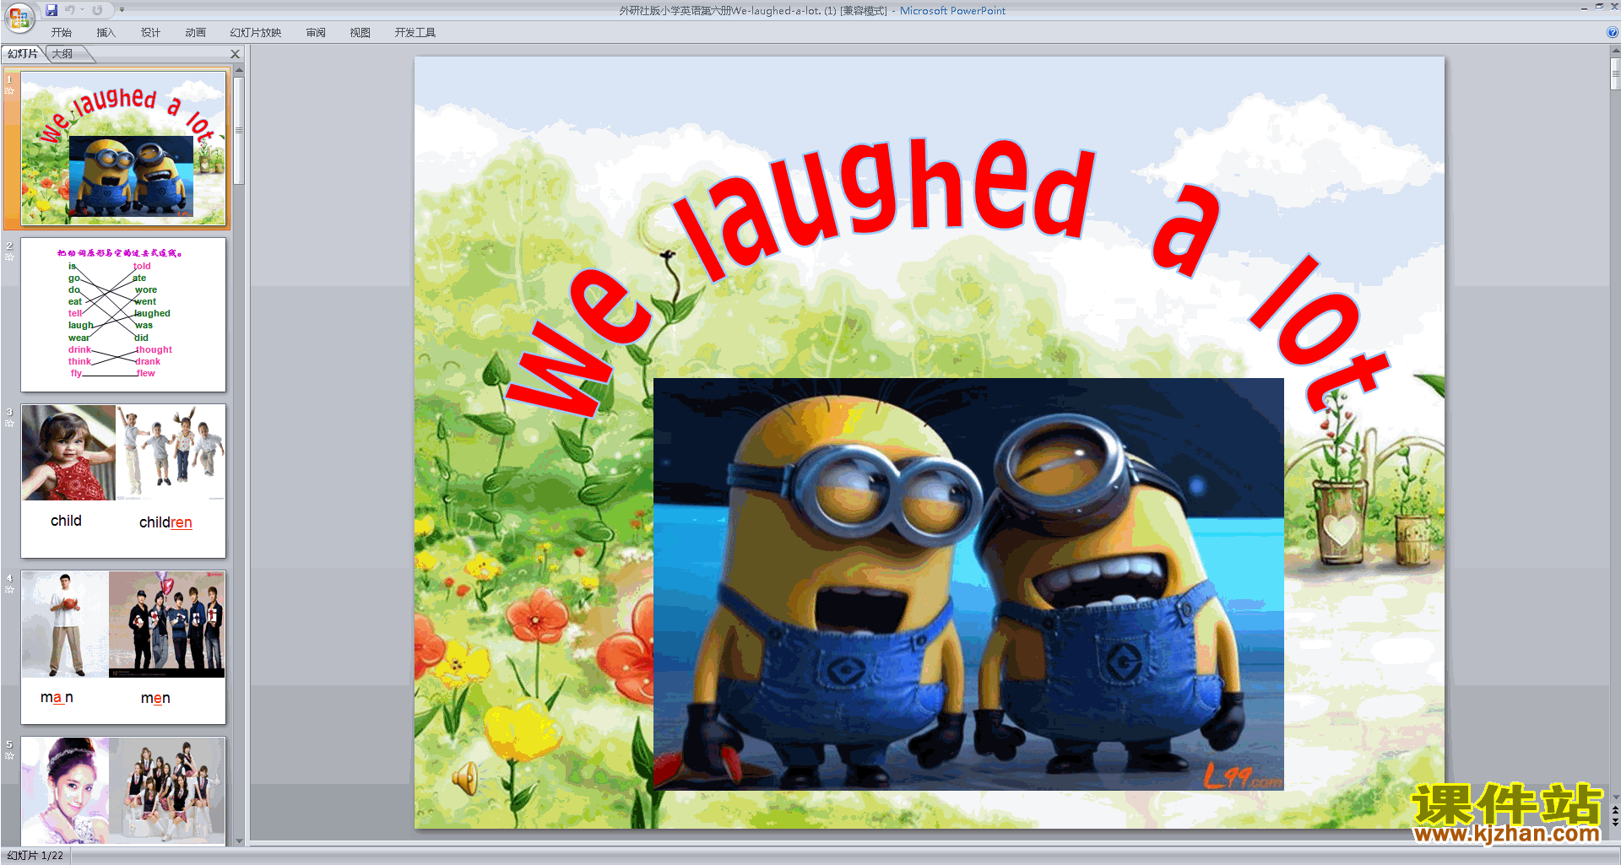Select slide 3 thumbnail child children
Viewport: 1621px width, 865px height.
tap(123, 481)
